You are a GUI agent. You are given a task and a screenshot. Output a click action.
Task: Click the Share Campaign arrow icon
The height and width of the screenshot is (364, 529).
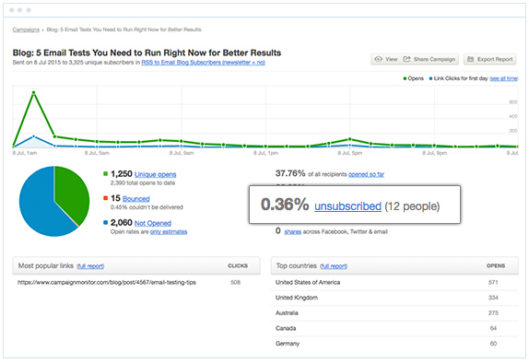406,59
